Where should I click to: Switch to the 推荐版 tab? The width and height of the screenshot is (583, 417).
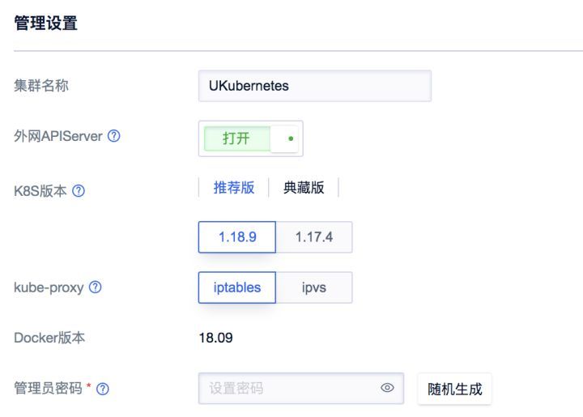pyautogui.click(x=234, y=188)
